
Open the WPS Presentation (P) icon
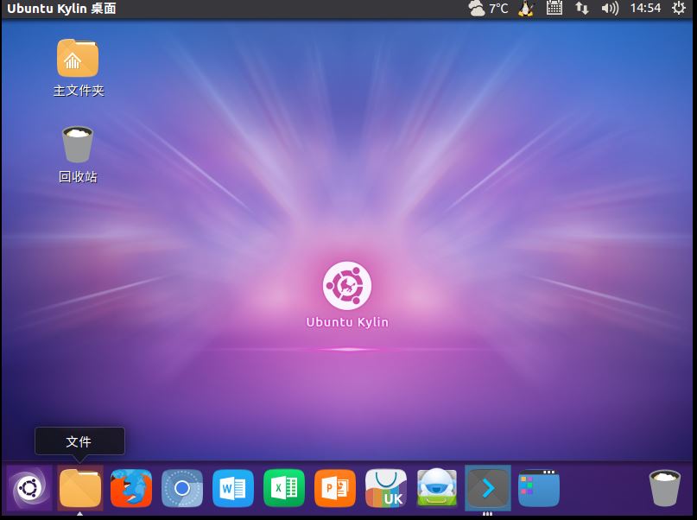tap(335, 488)
